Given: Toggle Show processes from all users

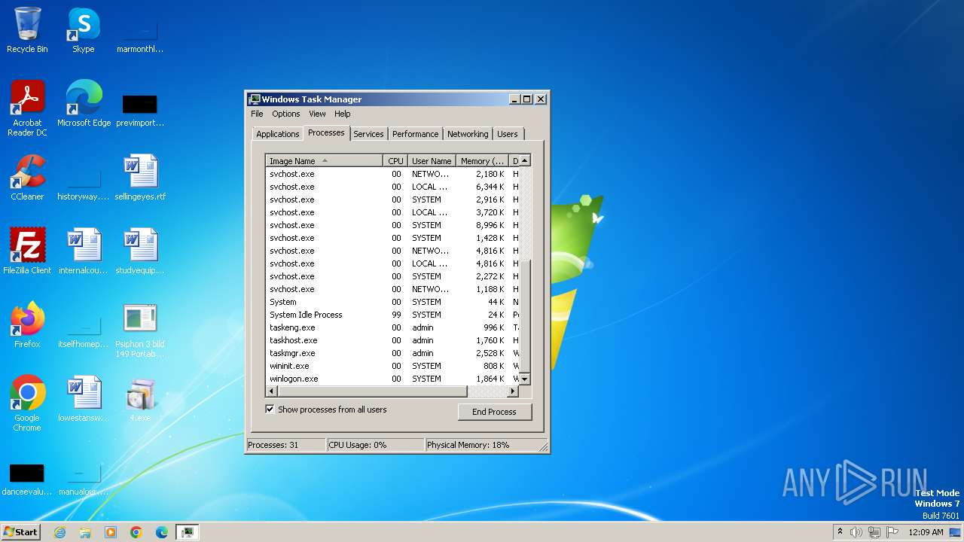Looking at the screenshot, I should tap(270, 410).
